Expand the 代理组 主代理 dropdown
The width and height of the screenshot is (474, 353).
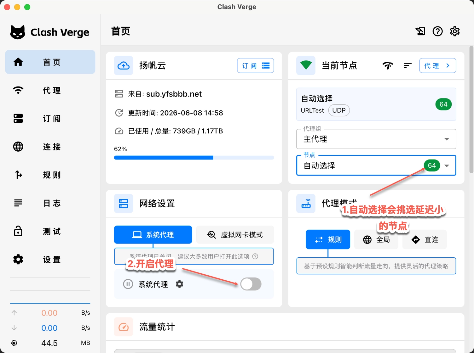pyautogui.click(x=376, y=139)
